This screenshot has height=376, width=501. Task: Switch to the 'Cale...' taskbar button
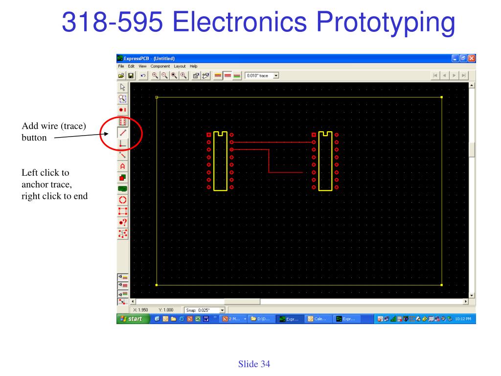pos(318,319)
